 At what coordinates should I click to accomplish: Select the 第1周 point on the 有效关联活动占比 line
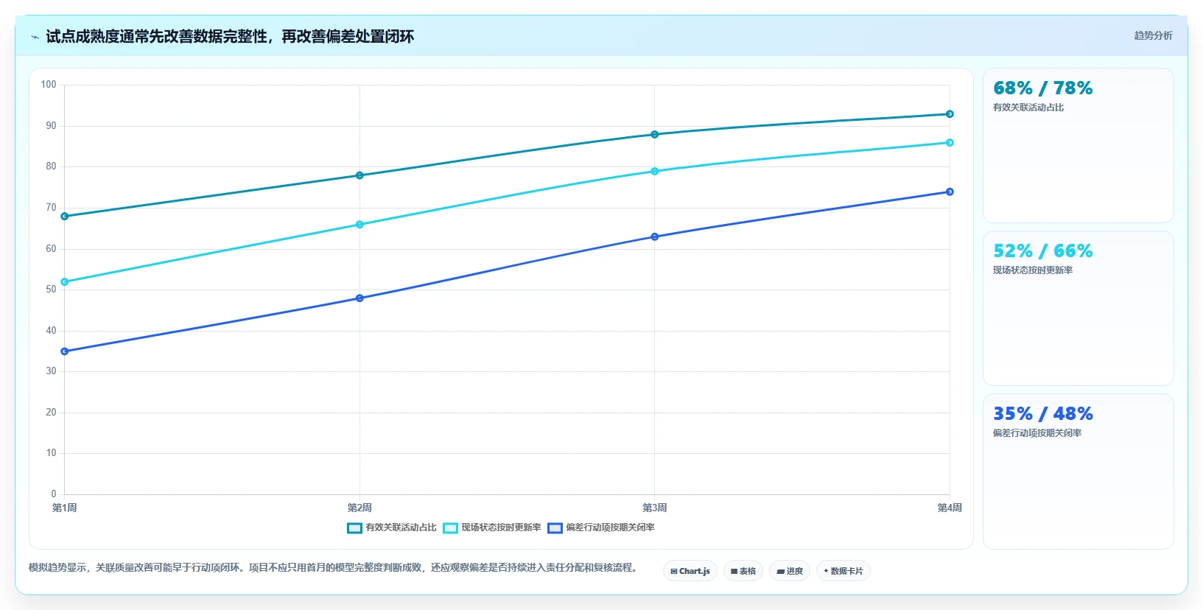point(65,217)
